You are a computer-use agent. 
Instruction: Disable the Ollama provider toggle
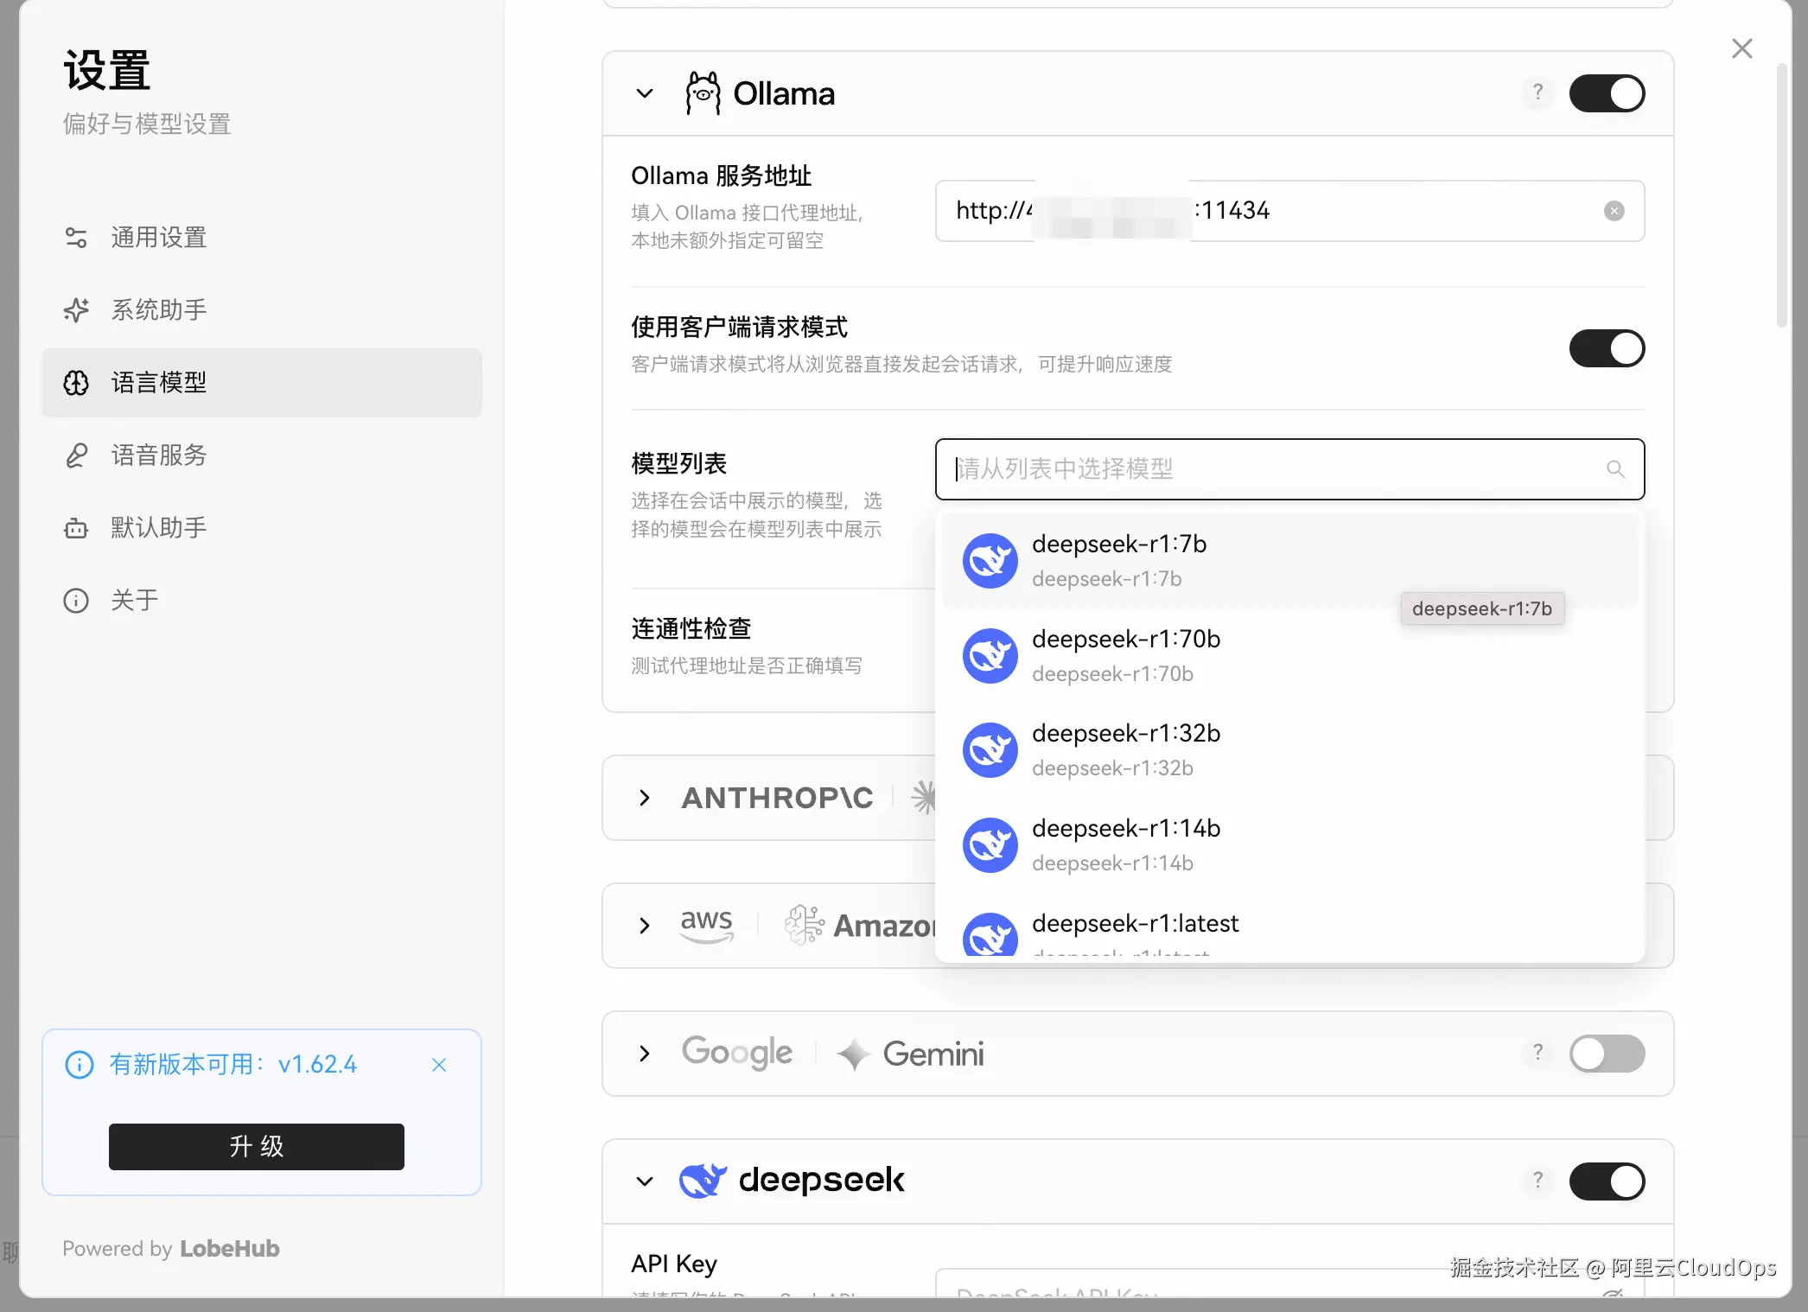pyautogui.click(x=1606, y=93)
